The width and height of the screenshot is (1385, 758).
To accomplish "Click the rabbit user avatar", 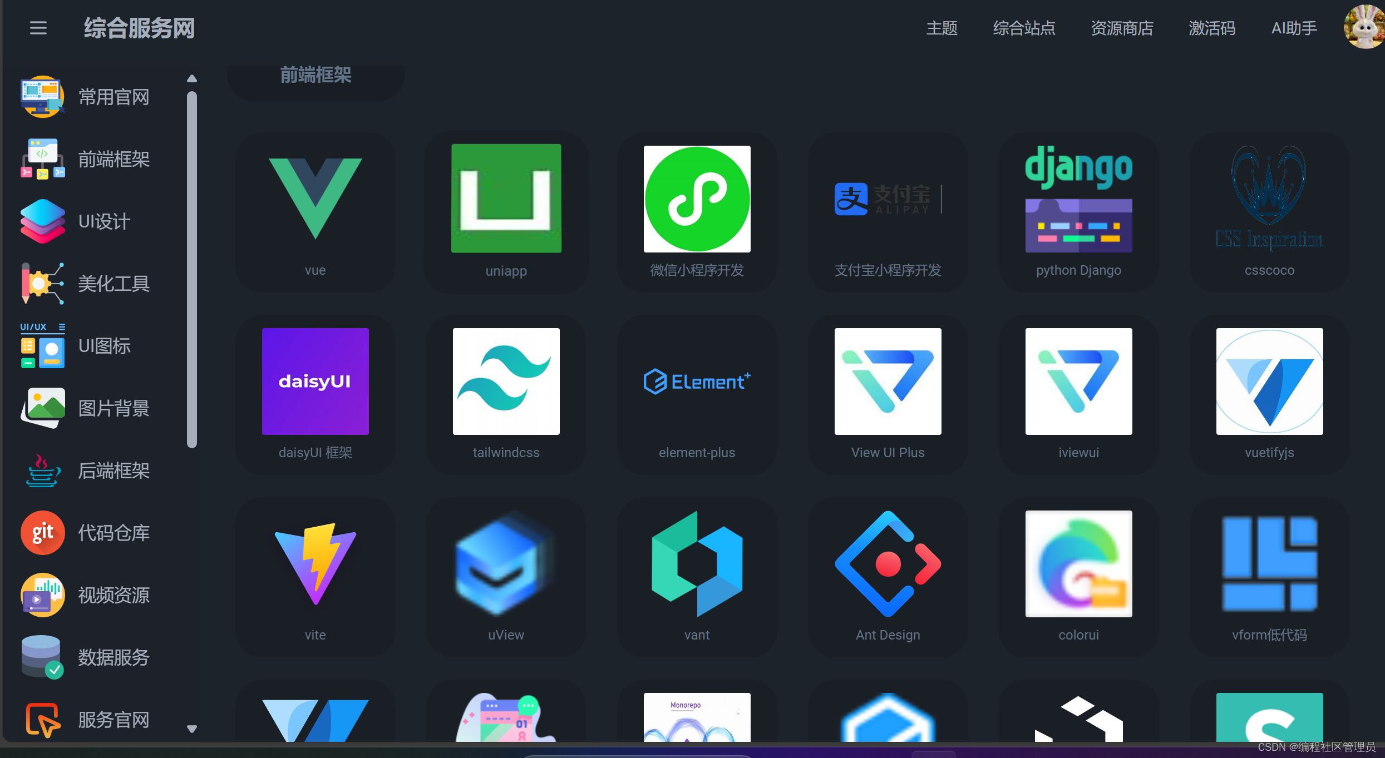I will pos(1363,27).
